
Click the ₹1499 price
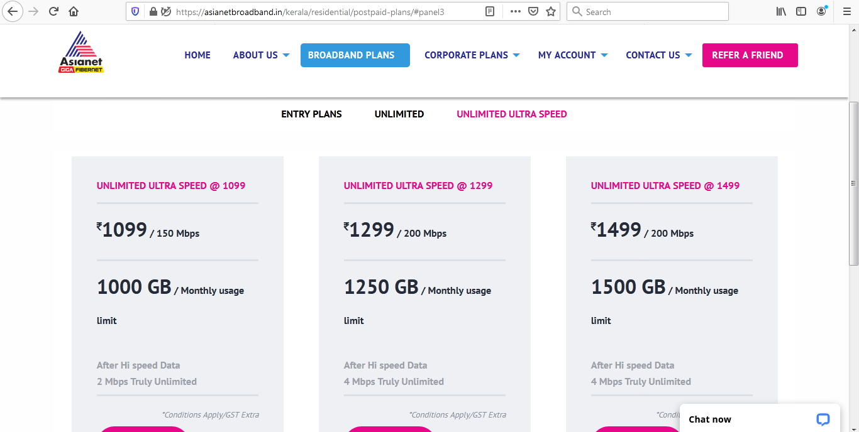coord(616,230)
